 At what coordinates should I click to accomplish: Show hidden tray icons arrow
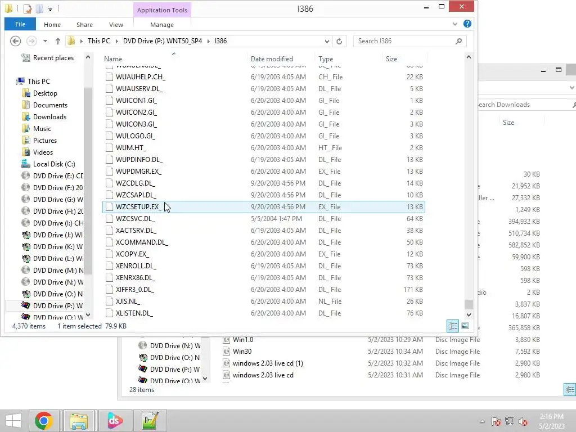(482, 421)
